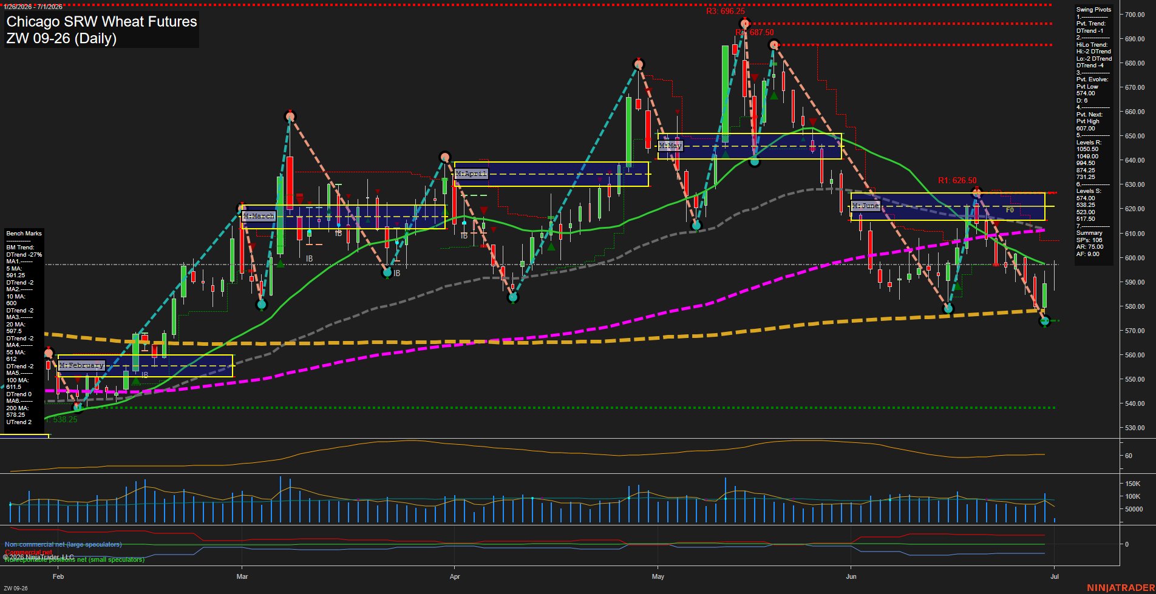This screenshot has width=1156, height=594.
Task: Click the R1: 626.50 resistance label
Action: pyautogui.click(x=957, y=180)
